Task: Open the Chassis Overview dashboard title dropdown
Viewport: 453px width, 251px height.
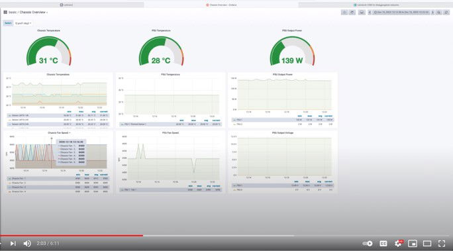Action: tap(33, 12)
